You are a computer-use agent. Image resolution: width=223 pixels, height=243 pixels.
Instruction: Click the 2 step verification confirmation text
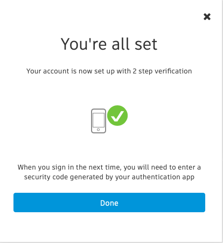tap(109, 71)
